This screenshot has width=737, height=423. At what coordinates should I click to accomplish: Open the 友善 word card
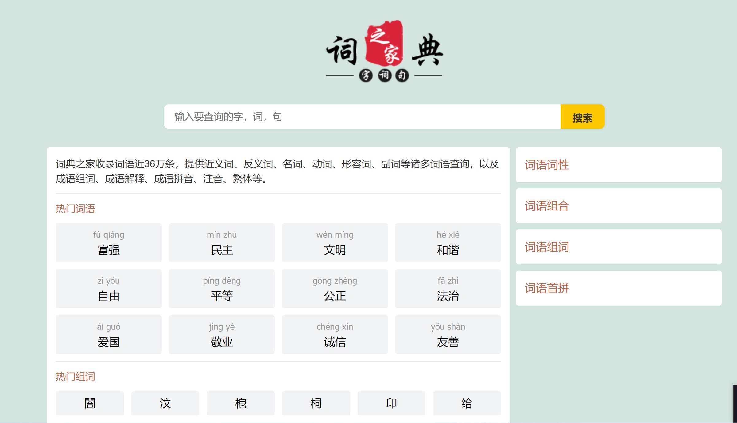pyautogui.click(x=448, y=335)
